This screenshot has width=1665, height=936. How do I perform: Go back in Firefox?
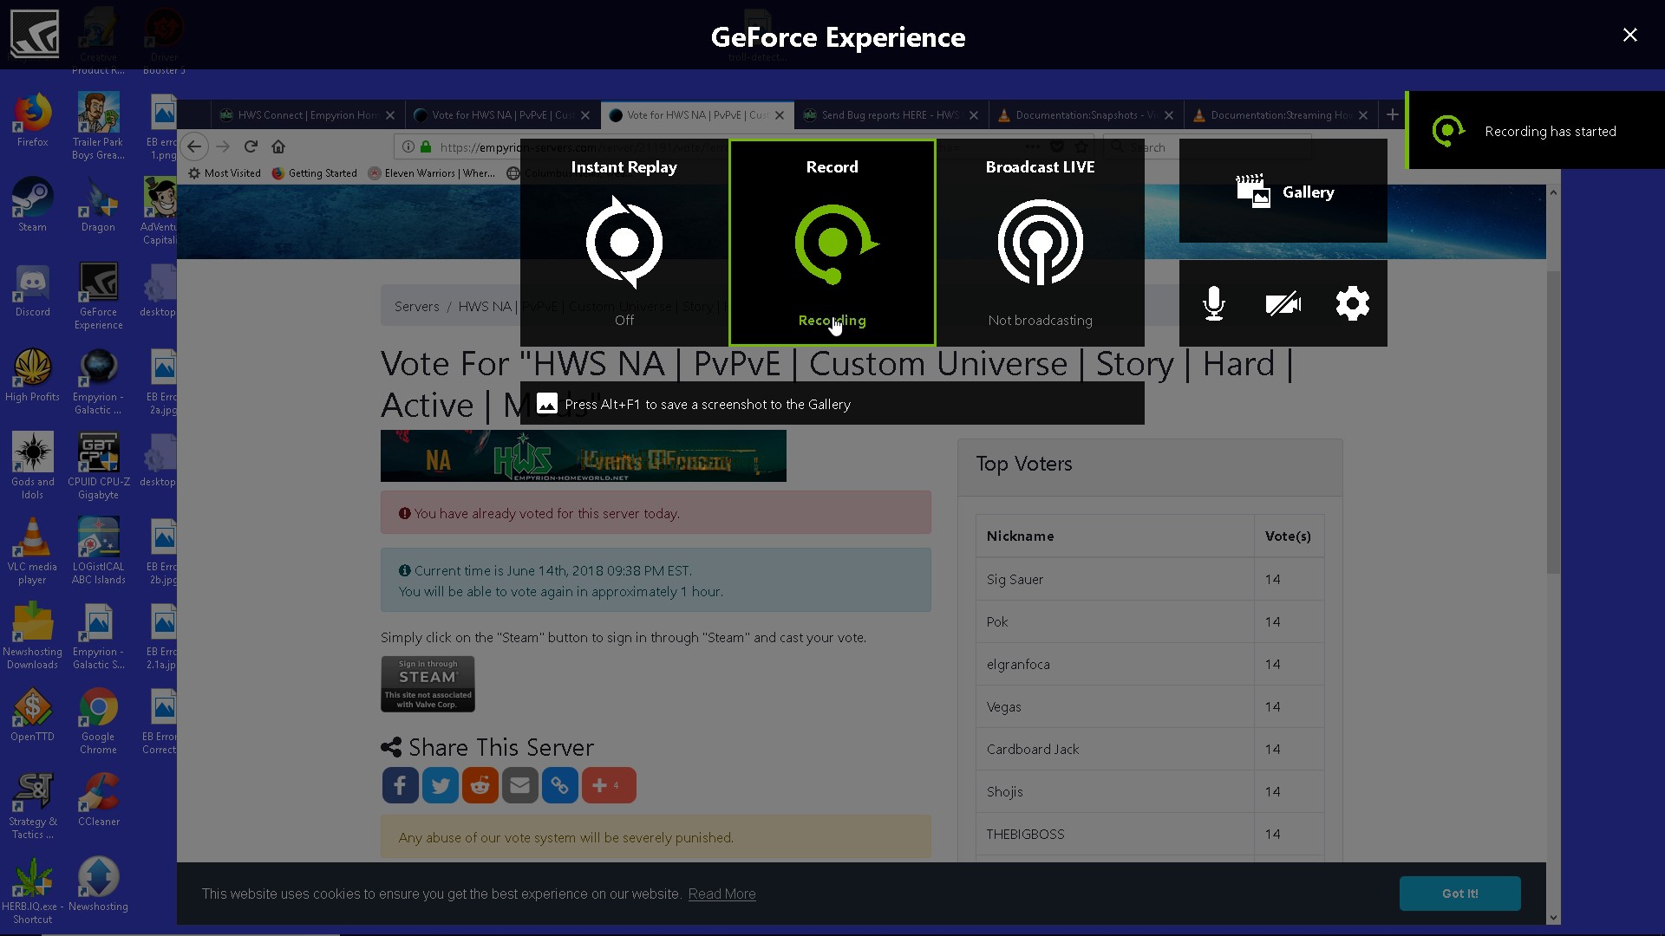tap(194, 146)
